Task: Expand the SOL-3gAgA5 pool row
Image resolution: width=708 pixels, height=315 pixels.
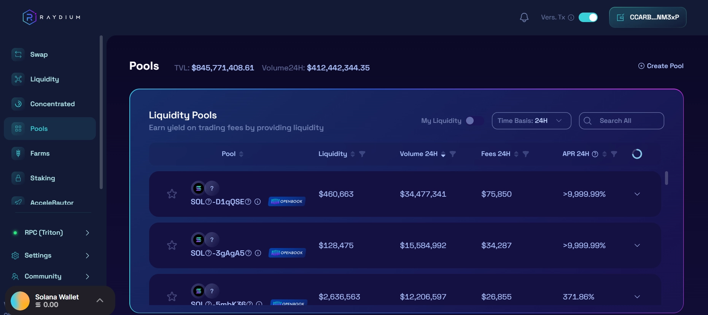Action: [x=637, y=245]
